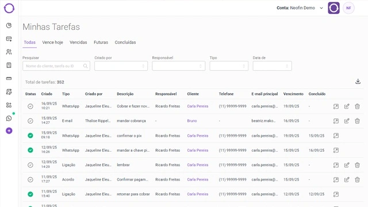This screenshot has width=368, height=207.
Task: Edit the 'lembrar' task
Action: click(x=347, y=165)
